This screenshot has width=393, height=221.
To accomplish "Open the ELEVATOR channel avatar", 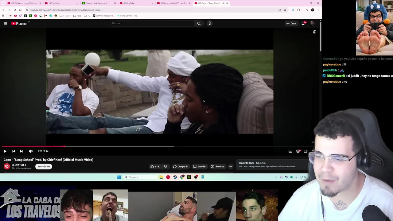I will 7,166.
